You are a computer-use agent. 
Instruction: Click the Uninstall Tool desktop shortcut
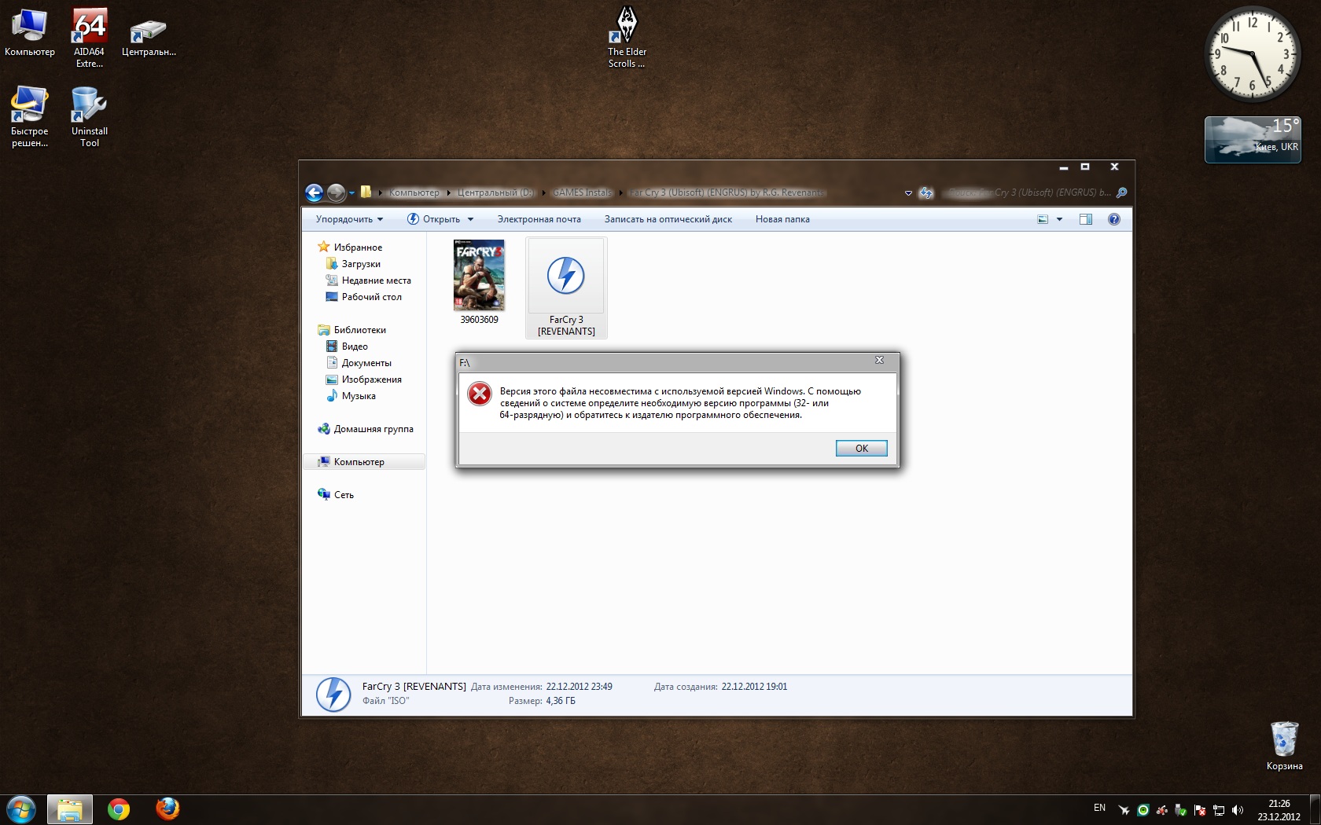90,117
